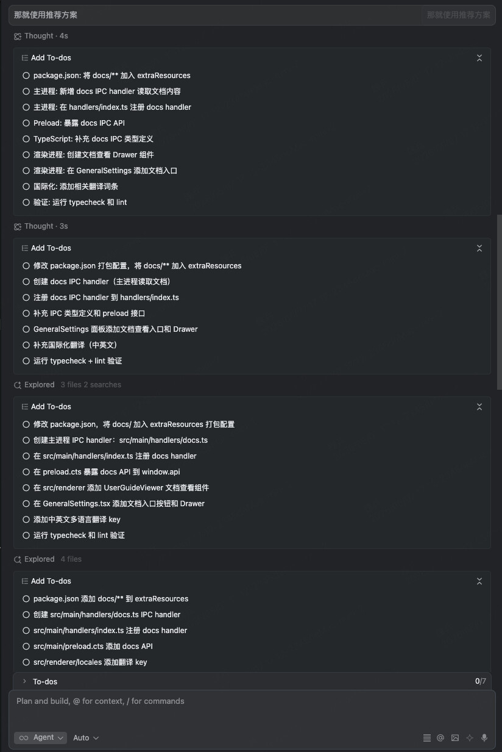Open the 'Explored 4 files' section
This screenshot has width=502, height=752.
(x=48, y=559)
